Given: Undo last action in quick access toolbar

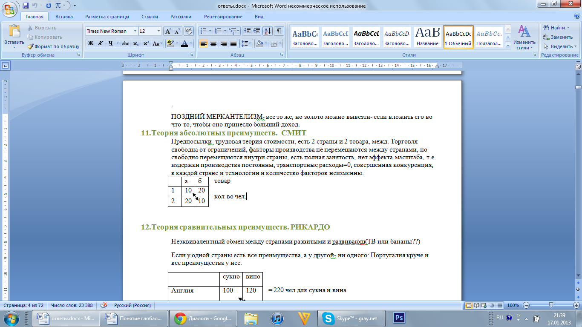Looking at the screenshot, I should click(35, 6).
